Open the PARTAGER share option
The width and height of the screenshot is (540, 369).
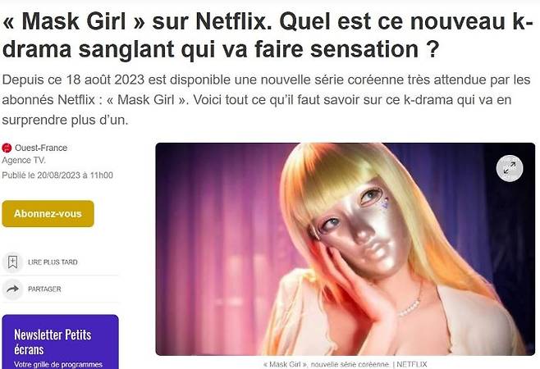(44, 289)
